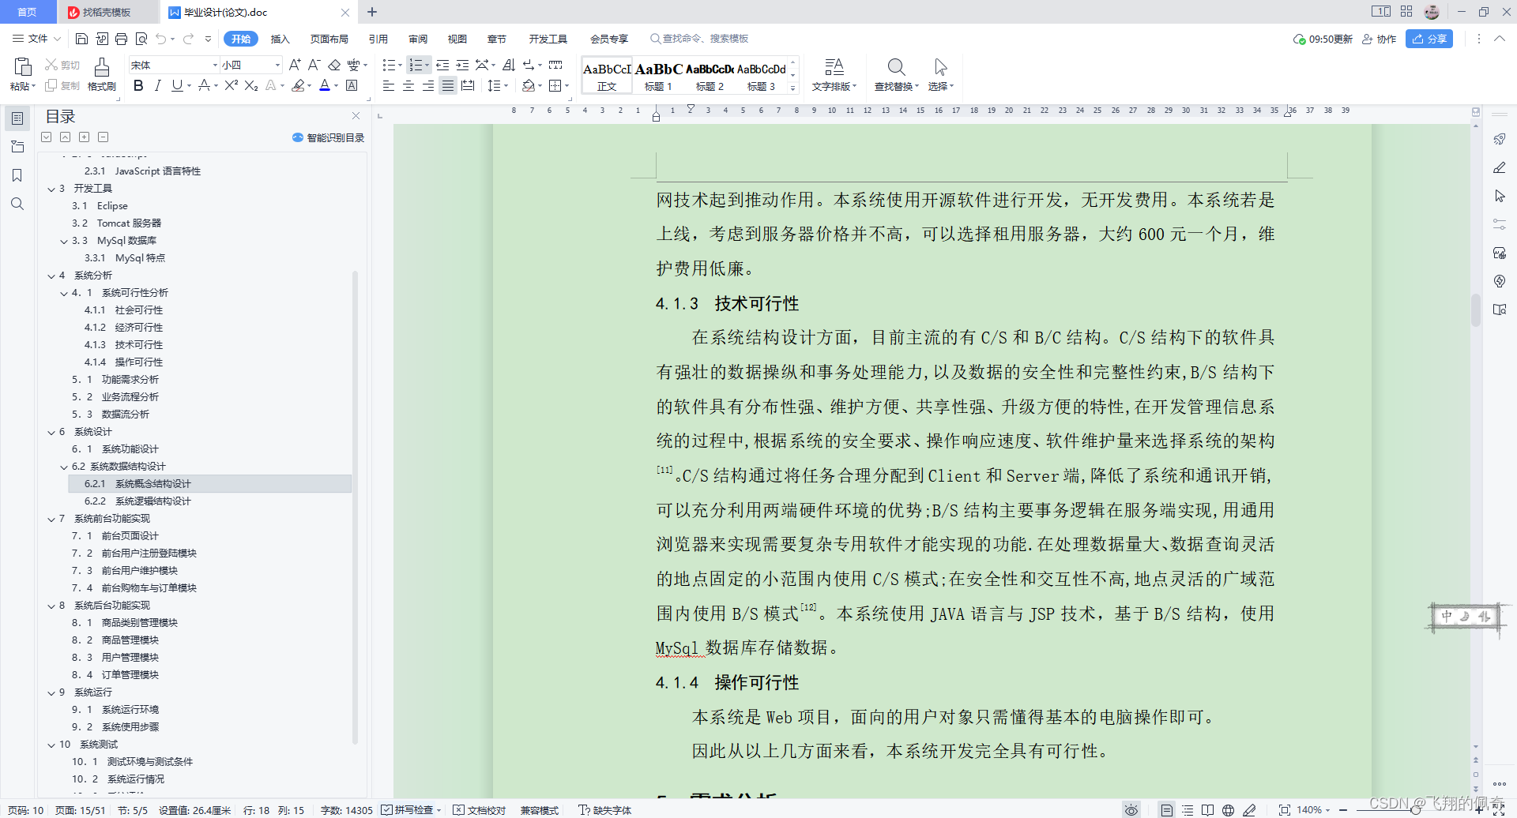The height and width of the screenshot is (818, 1517).
Task: Click the decrease indent icon
Action: point(442,65)
